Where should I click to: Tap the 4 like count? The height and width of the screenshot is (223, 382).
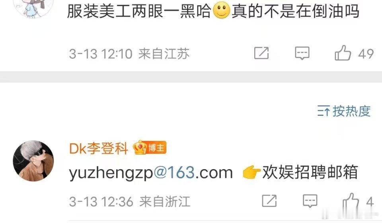[370, 202]
